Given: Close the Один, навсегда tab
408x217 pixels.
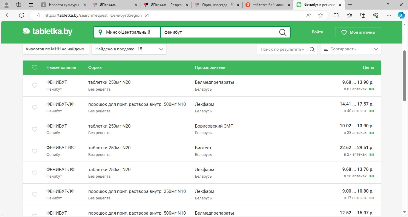Looking at the screenshot, I should (238, 5).
